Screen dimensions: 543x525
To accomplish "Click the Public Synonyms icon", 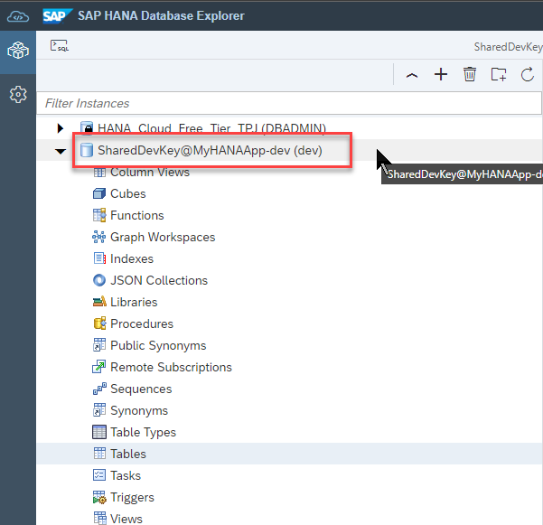I will point(99,345).
